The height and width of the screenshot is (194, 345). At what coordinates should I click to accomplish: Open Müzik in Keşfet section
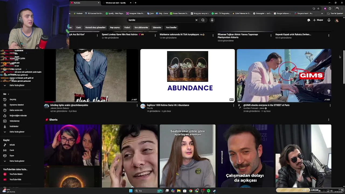point(12,145)
